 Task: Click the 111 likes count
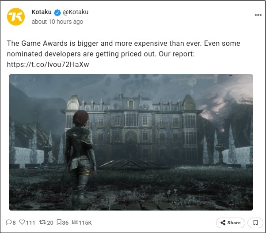pos(30,223)
